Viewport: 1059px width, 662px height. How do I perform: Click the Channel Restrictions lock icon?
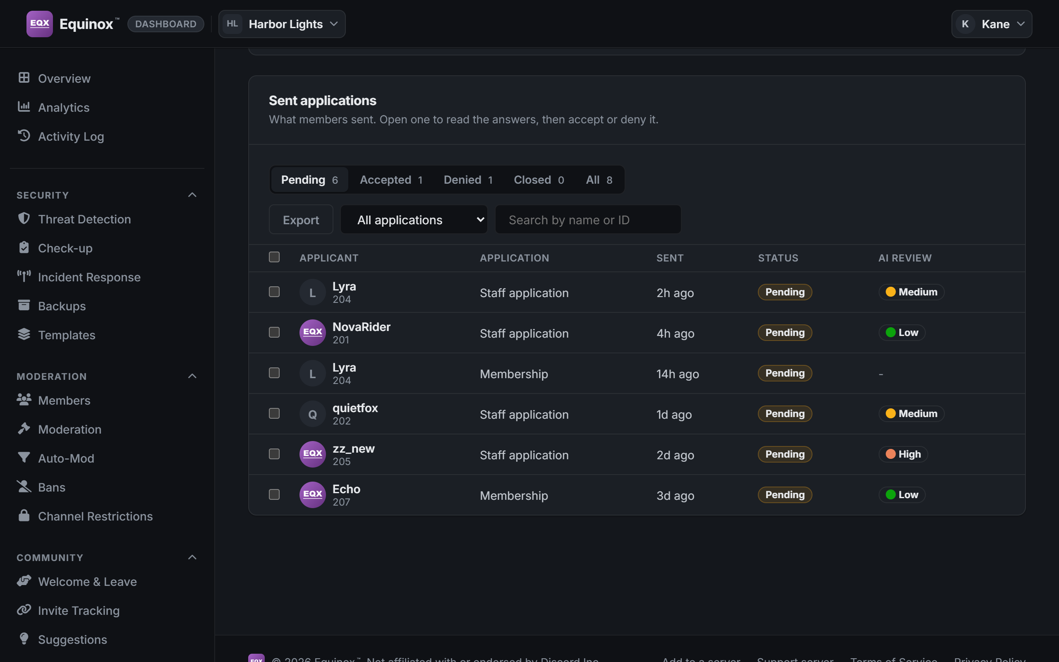24,515
